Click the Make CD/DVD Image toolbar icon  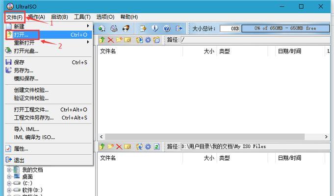click(x=102, y=28)
